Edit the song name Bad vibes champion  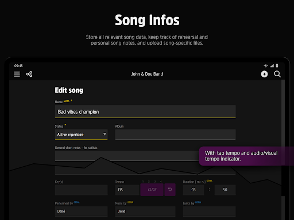(145, 112)
